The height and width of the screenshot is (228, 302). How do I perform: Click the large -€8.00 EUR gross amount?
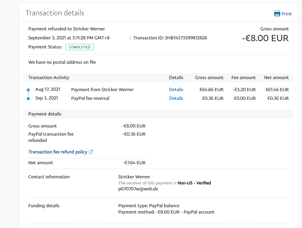tap(265, 38)
